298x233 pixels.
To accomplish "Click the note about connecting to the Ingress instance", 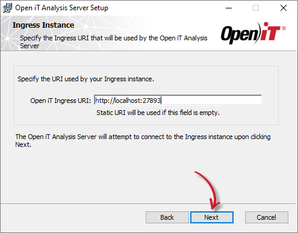I will point(143,140).
